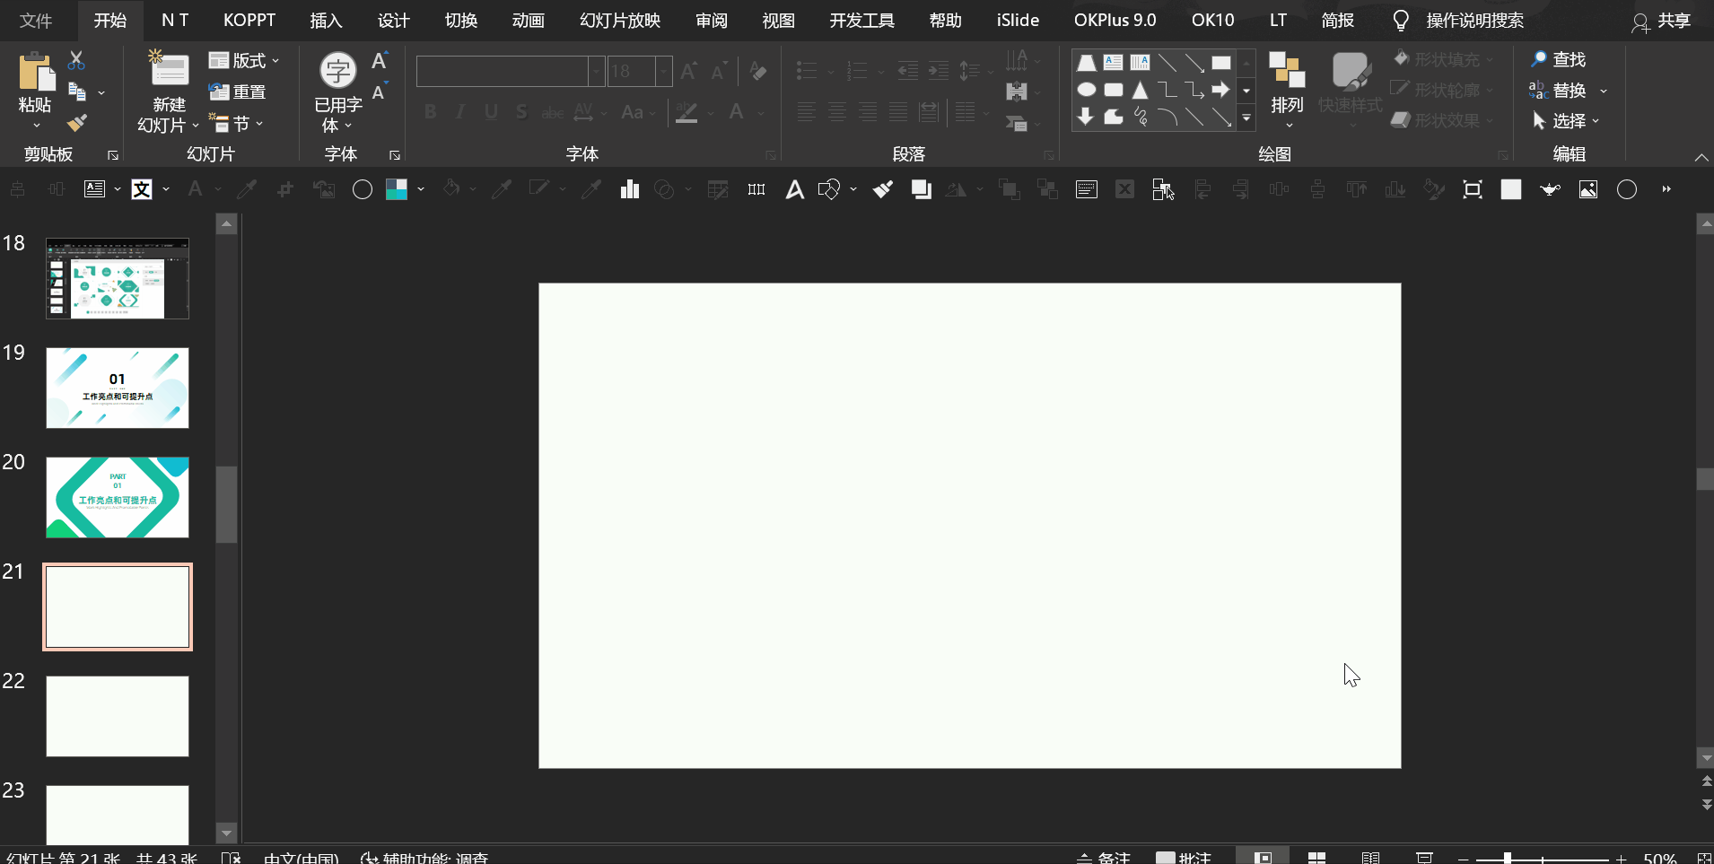
Task: Click the stacked squares icon in quick toolbar
Action: tap(922, 189)
